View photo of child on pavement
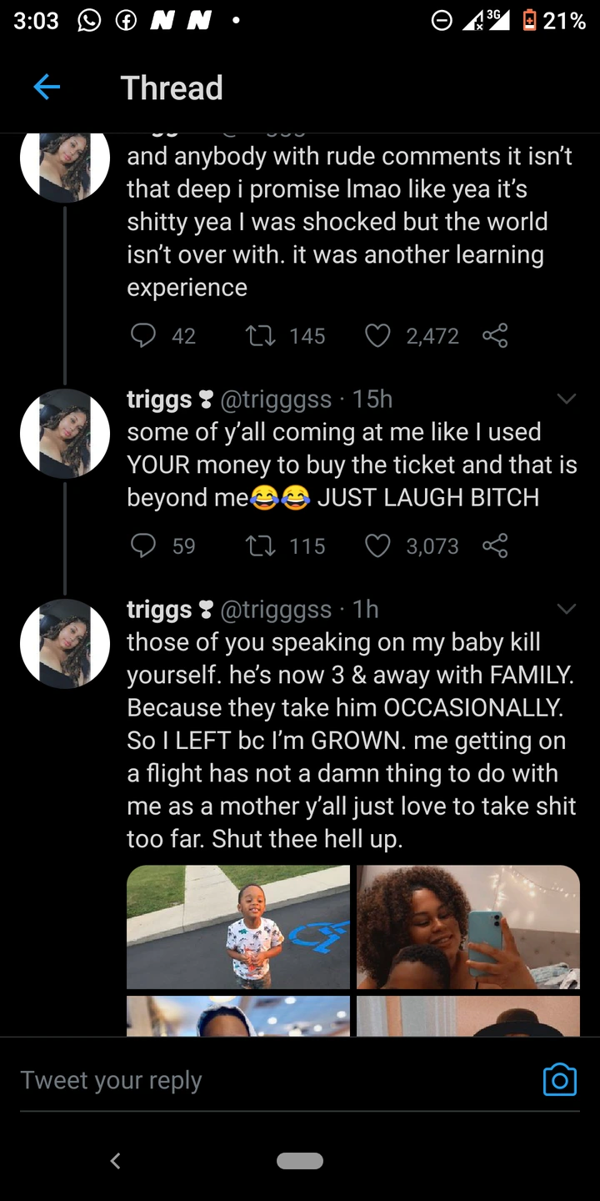The image size is (600, 1201). 238,927
